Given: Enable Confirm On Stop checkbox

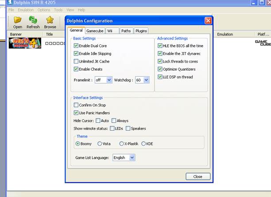Looking at the screenshot, I should coord(76,105).
